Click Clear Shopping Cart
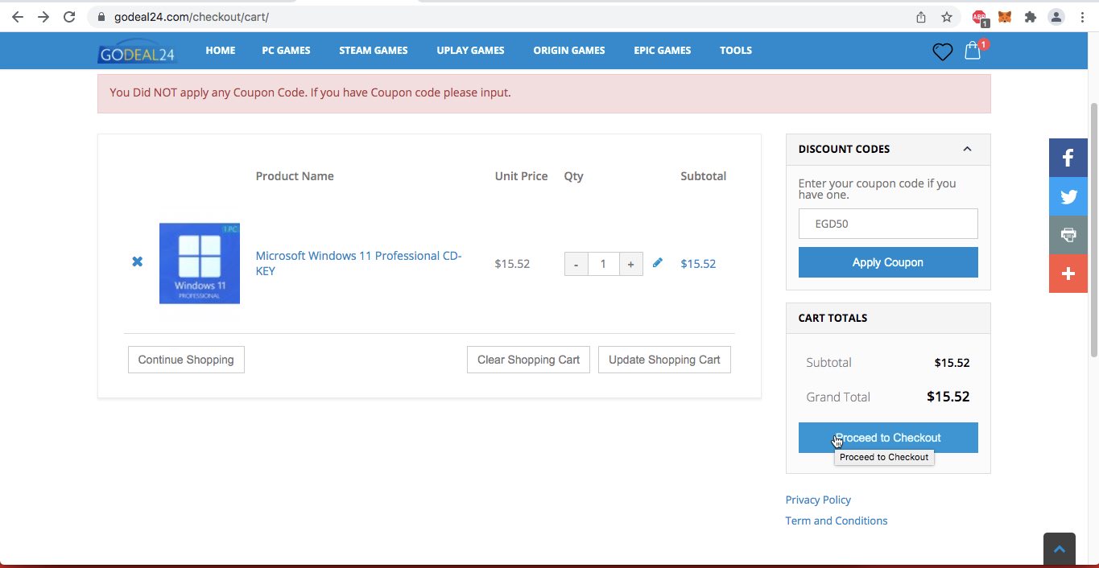Viewport: 1099px width, 568px height. [528, 360]
